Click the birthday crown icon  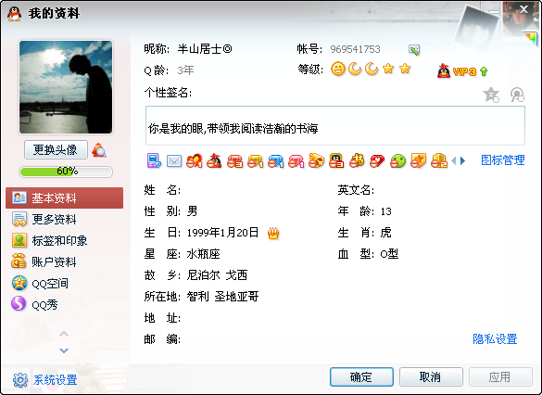pyautogui.click(x=273, y=234)
